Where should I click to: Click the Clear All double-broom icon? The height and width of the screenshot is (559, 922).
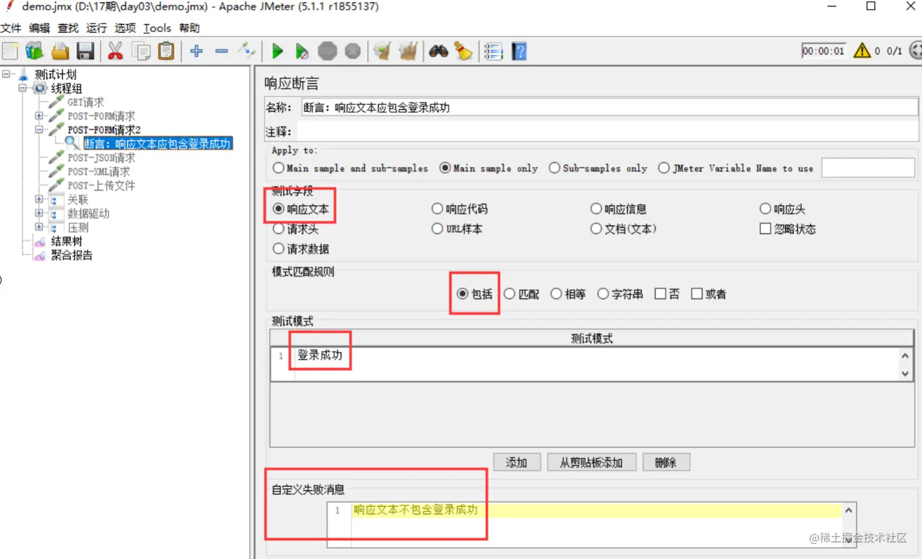coord(408,51)
